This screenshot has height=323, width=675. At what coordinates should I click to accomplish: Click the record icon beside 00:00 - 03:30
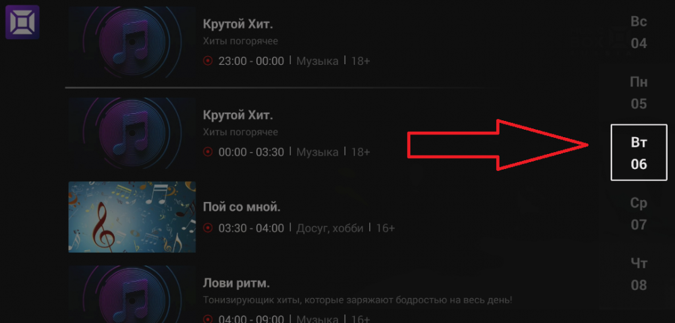(x=207, y=152)
